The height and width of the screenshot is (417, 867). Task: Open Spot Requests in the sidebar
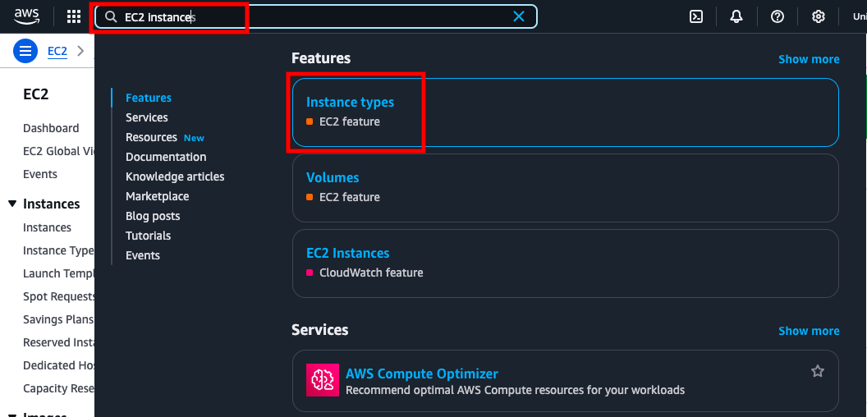coord(58,296)
